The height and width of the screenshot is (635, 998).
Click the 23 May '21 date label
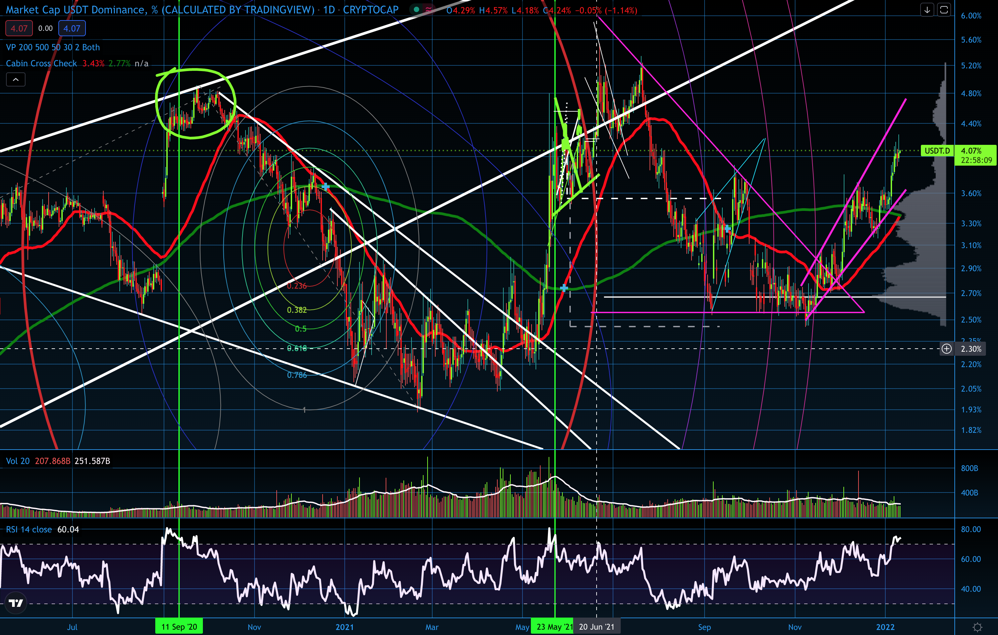click(x=554, y=626)
